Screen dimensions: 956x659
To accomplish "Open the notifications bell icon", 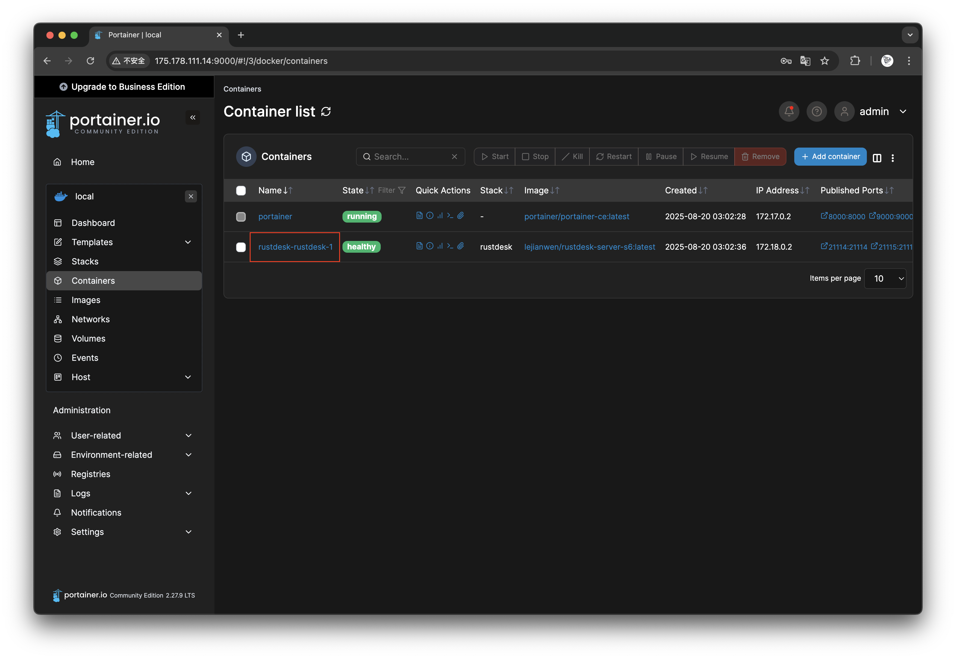I will (789, 111).
